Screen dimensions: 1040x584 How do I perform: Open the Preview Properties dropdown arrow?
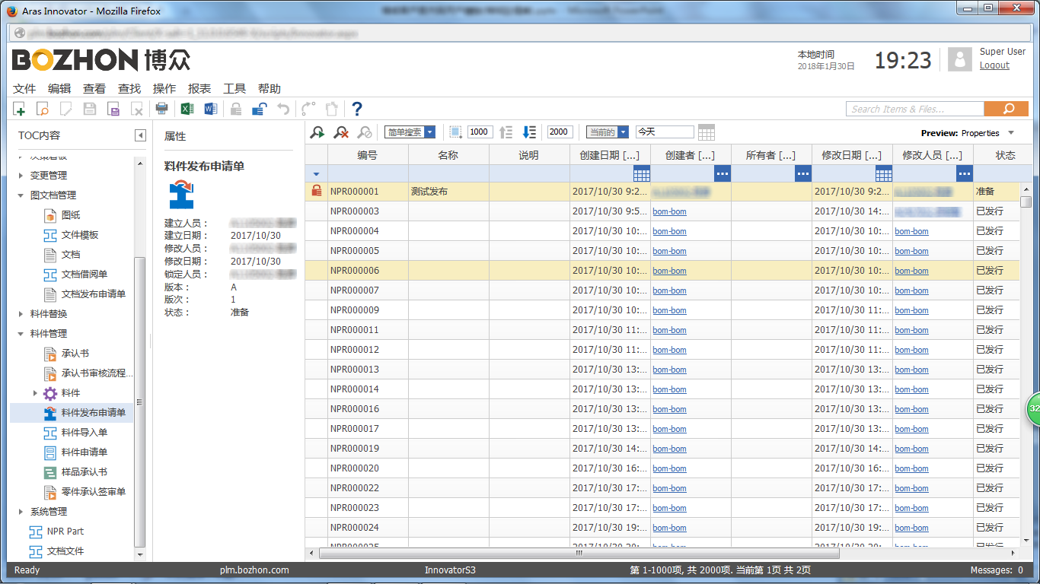click(1011, 133)
